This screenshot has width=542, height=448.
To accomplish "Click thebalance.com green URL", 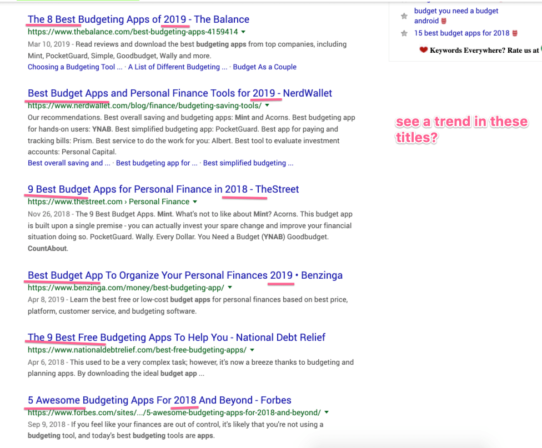I will (133, 32).
